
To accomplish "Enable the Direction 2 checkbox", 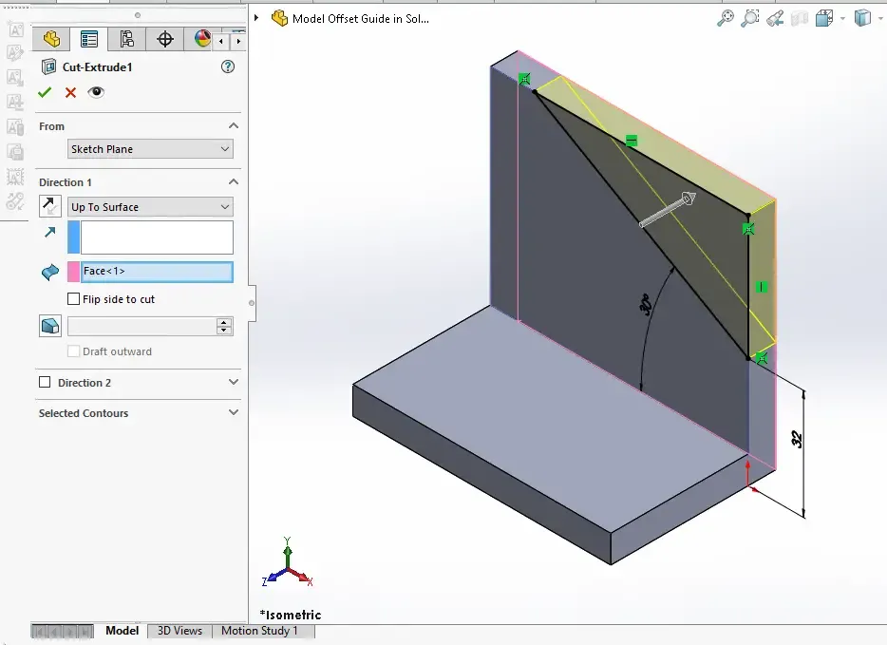I will [45, 383].
